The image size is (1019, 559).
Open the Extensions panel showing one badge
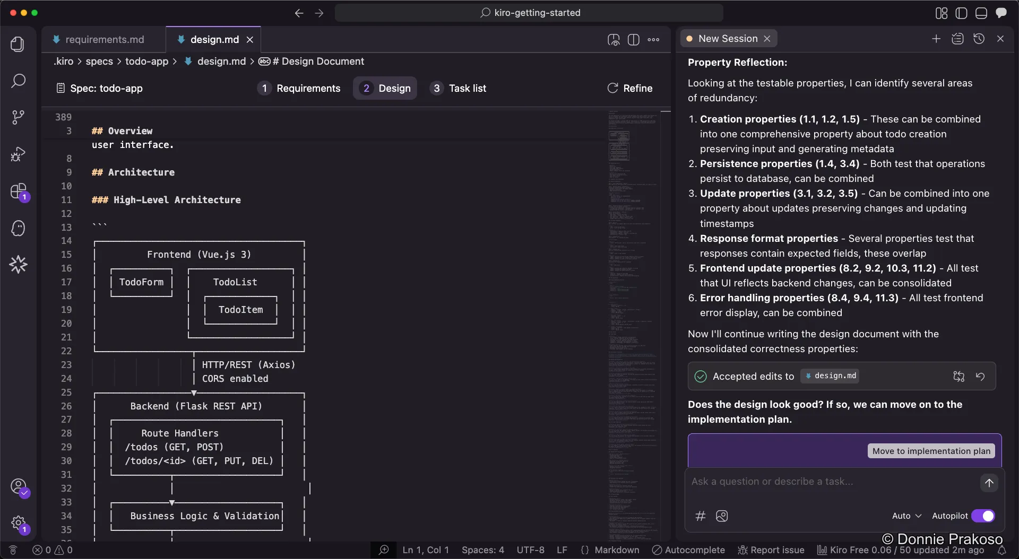(x=18, y=191)
